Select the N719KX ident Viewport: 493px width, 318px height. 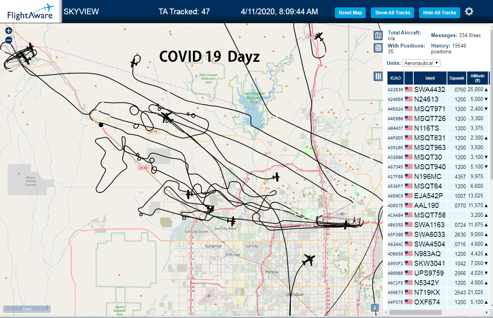(427, 292)
